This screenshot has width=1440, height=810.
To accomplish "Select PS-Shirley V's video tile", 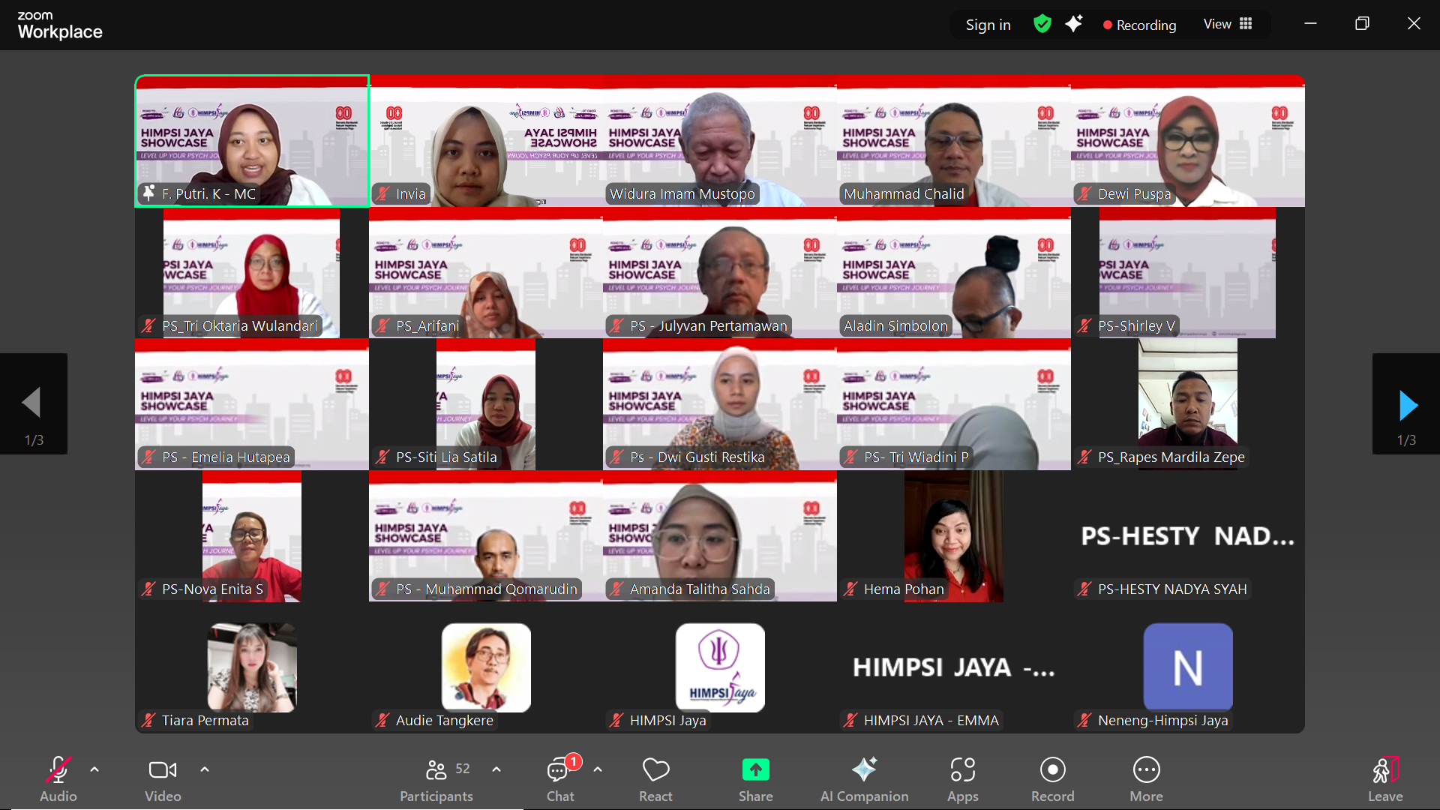I will click(1188, 273).
